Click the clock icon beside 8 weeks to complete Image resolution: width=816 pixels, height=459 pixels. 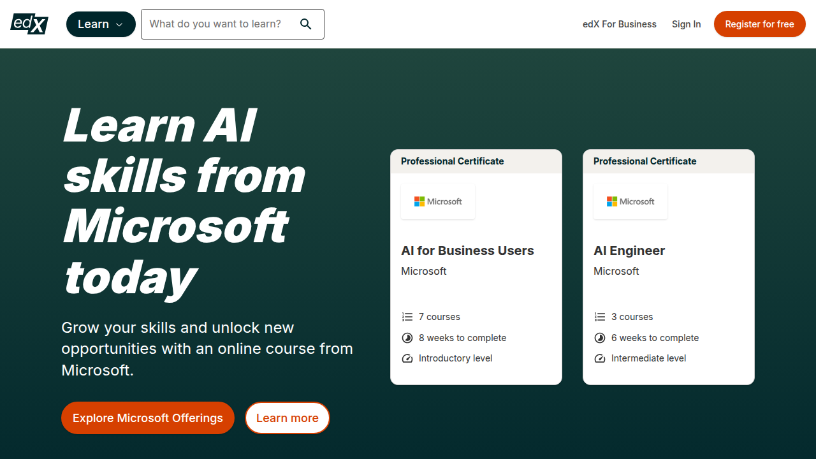click(x=407, y=338)
